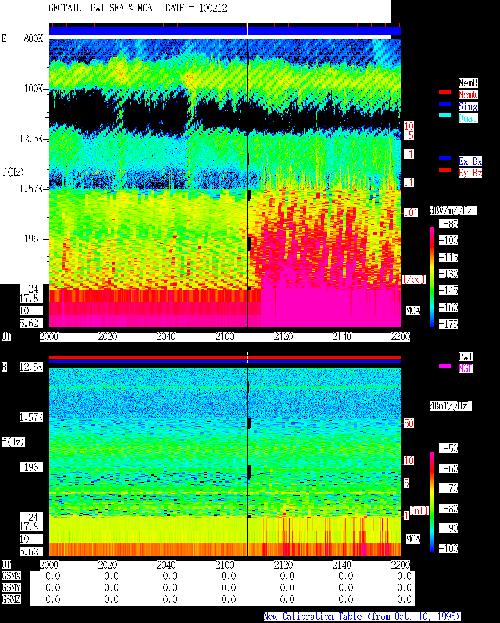Click the '196' frequency label on E panel
500x623 pixels.
[x=31, y=239]
